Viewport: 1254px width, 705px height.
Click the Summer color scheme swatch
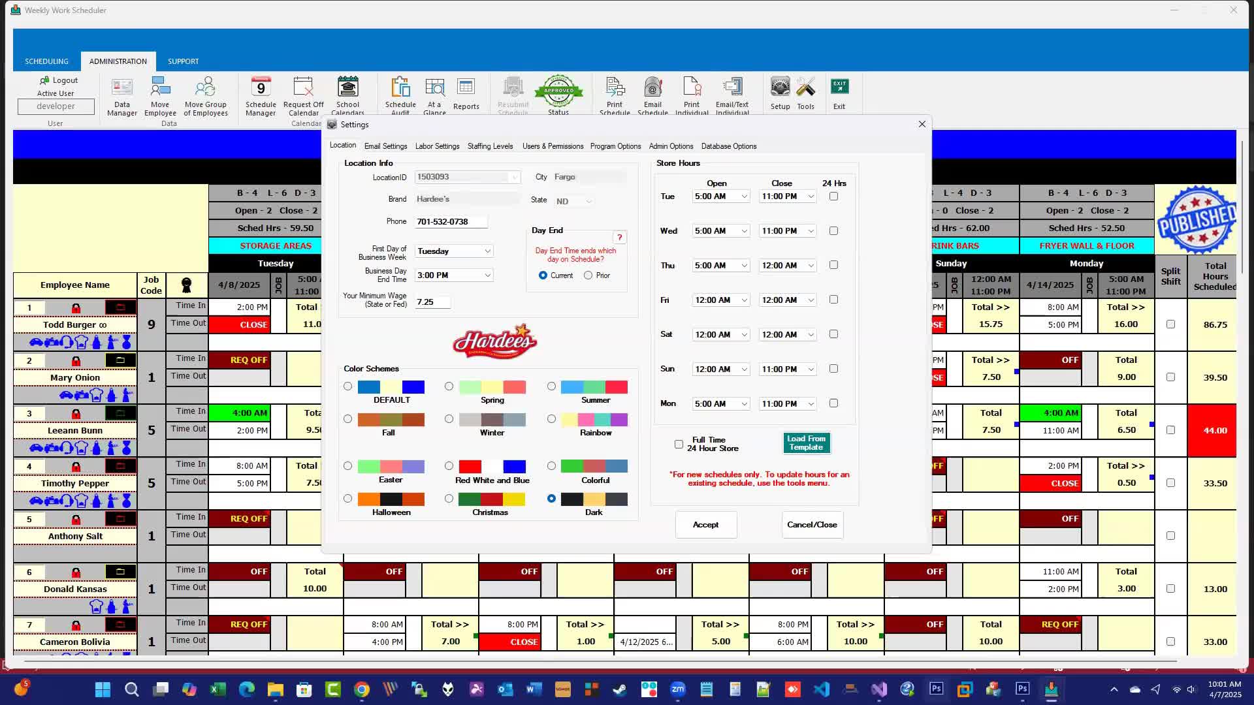(594, 387)
